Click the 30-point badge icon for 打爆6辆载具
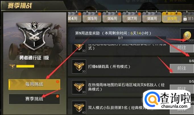Screen dimensions: 194x115 (79, 67)
